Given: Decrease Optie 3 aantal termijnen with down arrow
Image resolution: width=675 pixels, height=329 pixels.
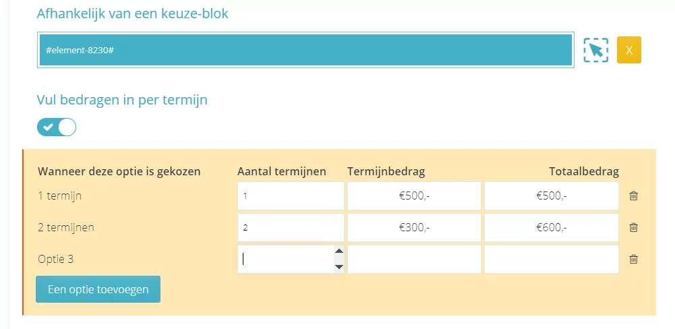Looking at the screenshot, I should (339, 267).
